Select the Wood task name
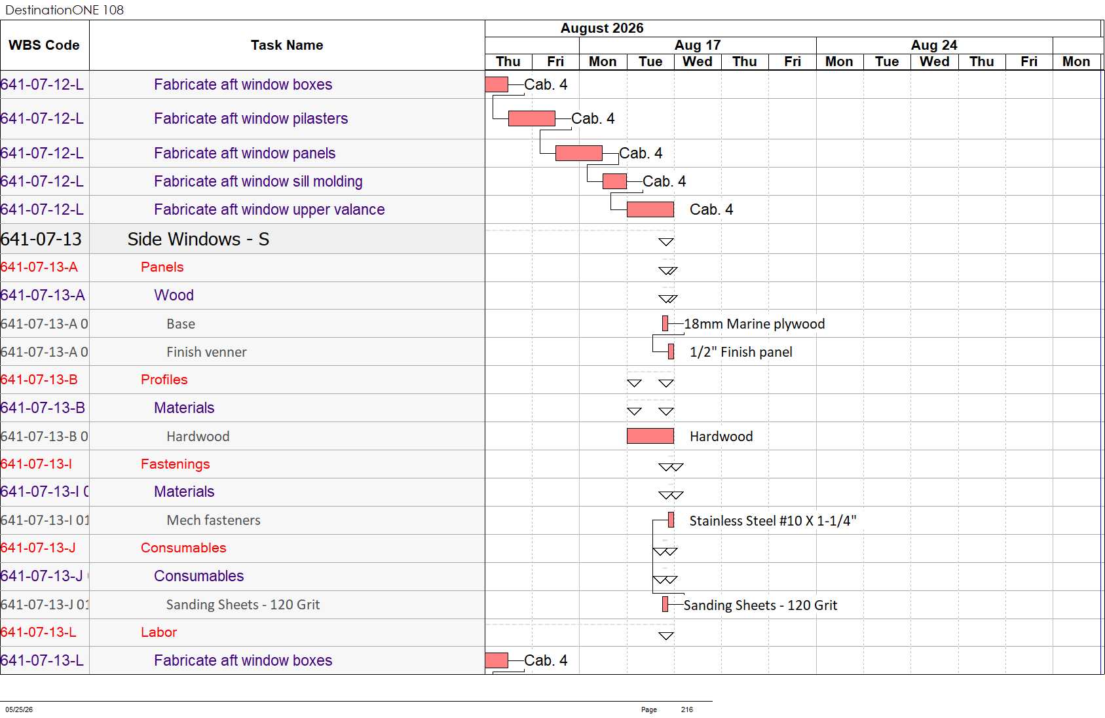 [x=174, y=295]
